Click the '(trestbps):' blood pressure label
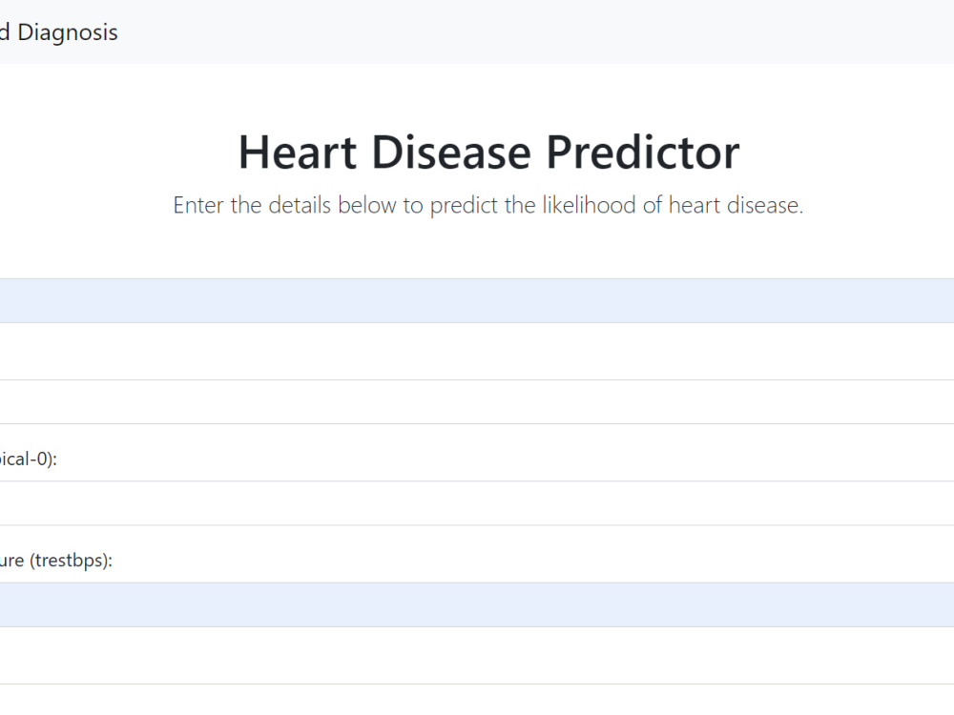Screen dimensions: 954x715 pyautogui.click(x=56, y=561)
